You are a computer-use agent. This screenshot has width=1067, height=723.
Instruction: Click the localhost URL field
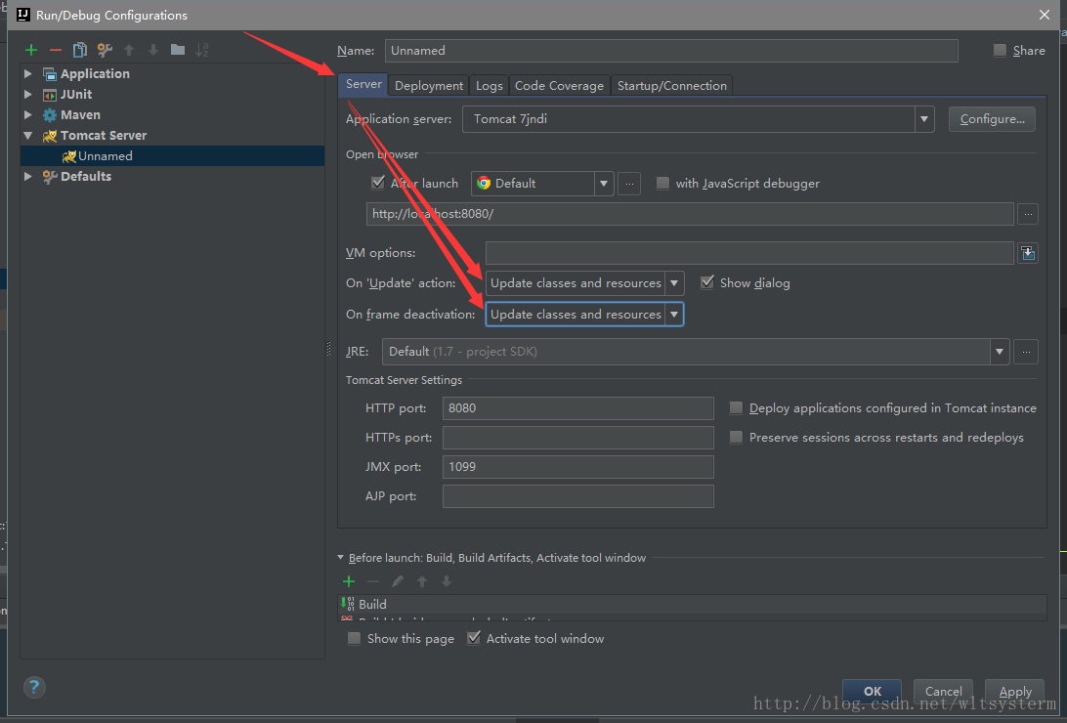coord(690,214)
